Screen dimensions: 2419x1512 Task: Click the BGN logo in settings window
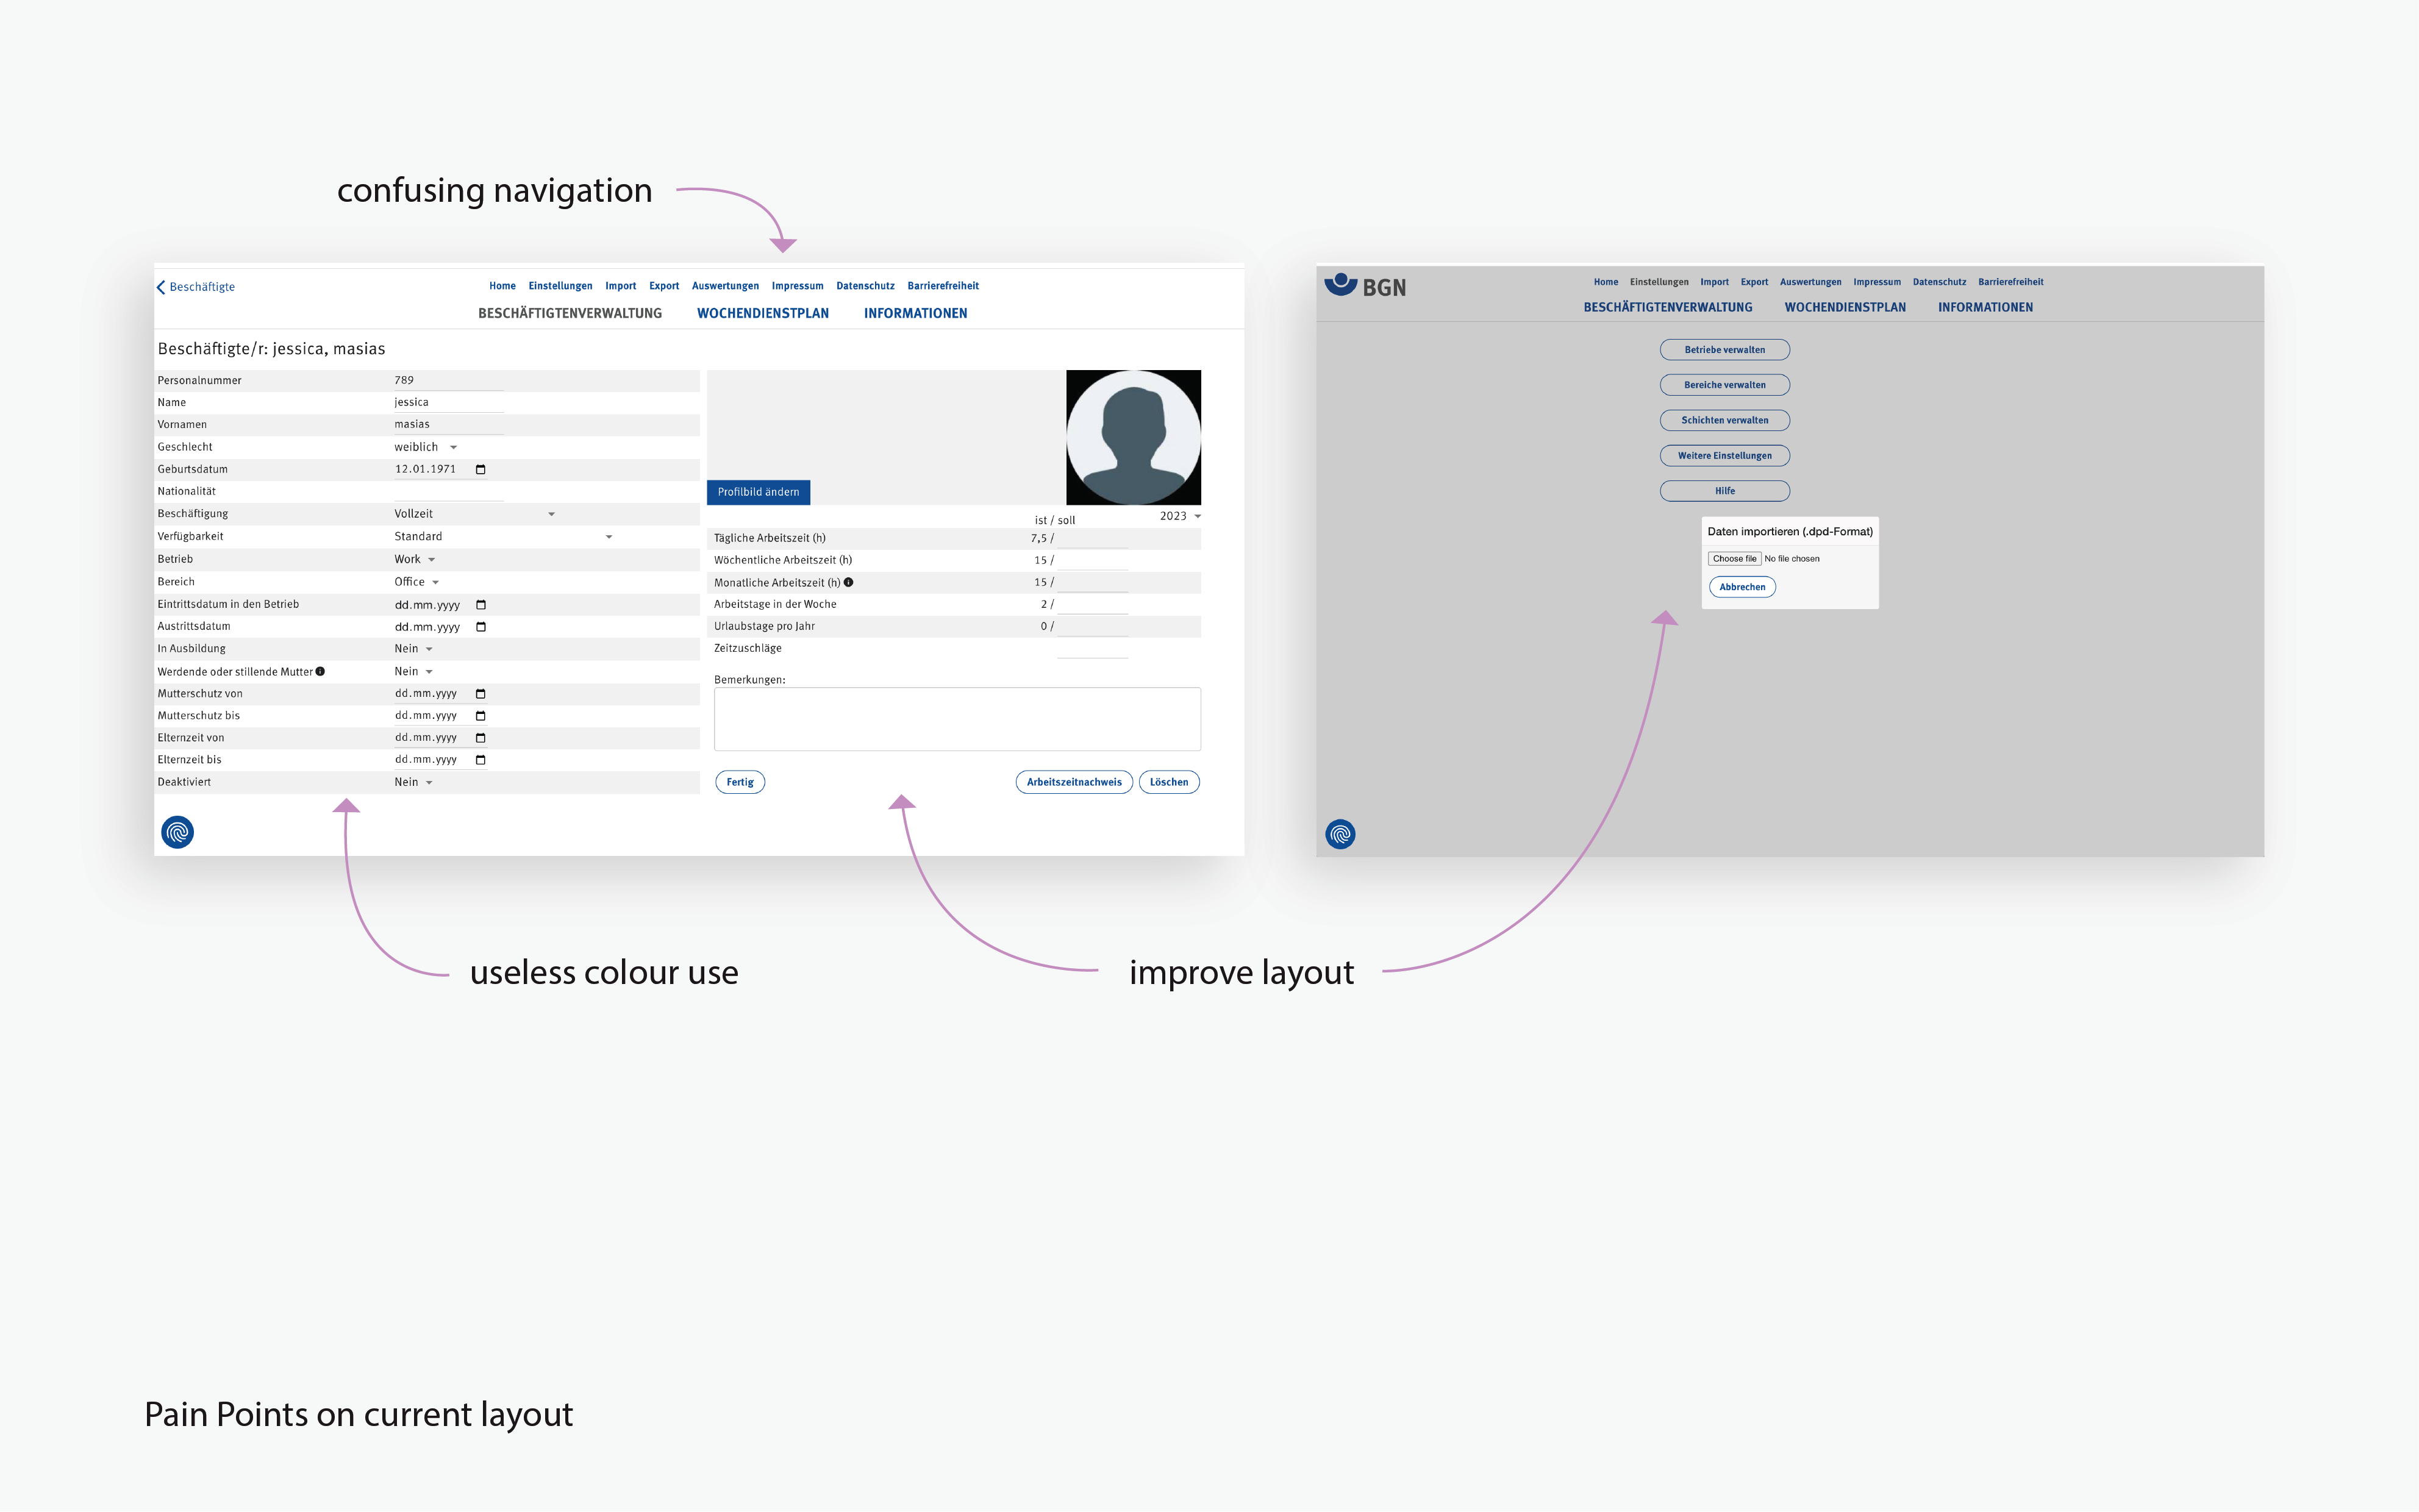[1365, 286]
